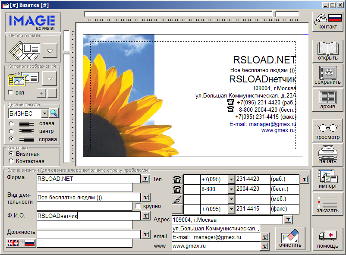Click the paper selection sheets icon

[x=24, y=51]
